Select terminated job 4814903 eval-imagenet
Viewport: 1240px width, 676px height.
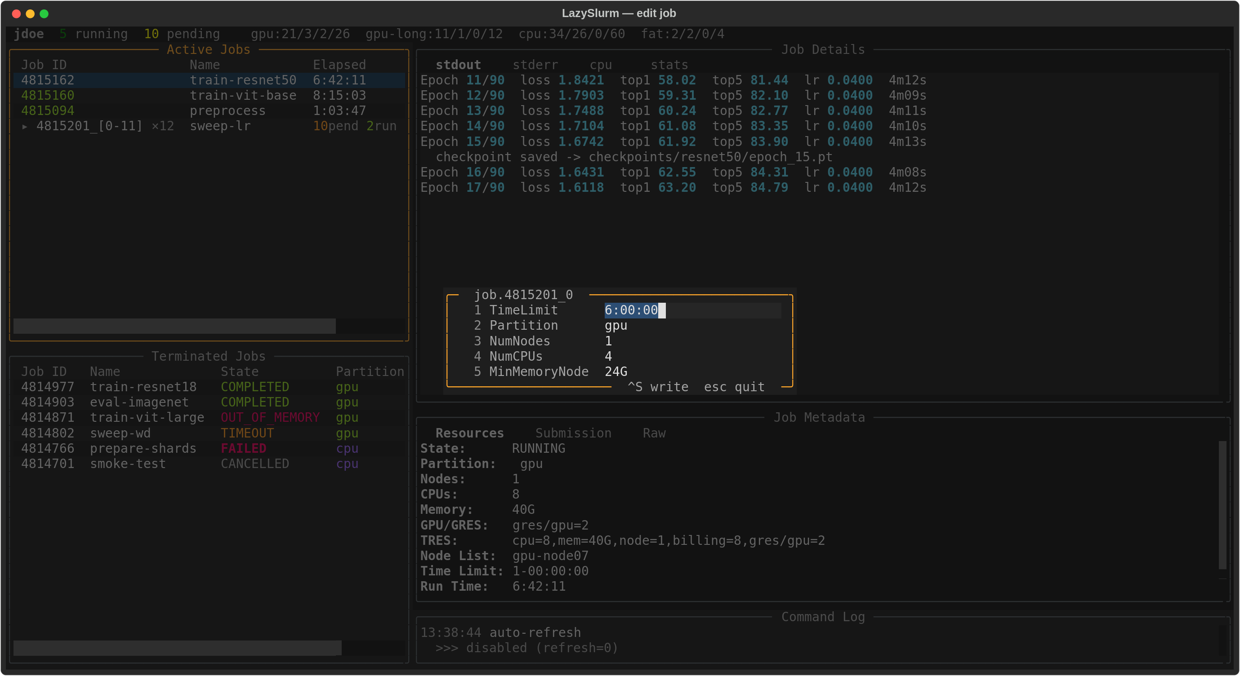tap(209, 402)
